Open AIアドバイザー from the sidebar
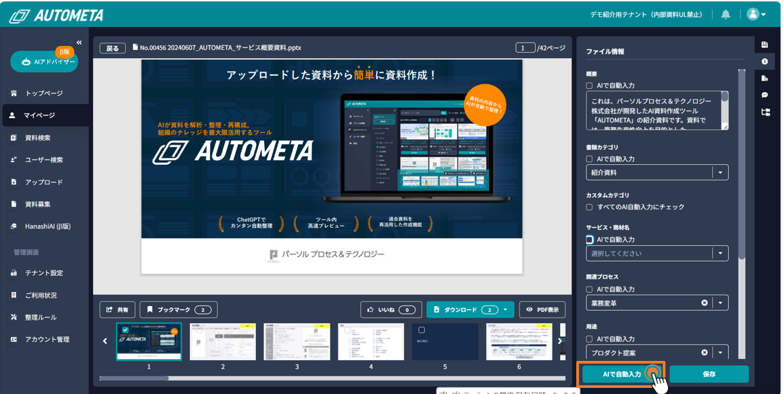The image size is (783, 394). click(44, 61)
